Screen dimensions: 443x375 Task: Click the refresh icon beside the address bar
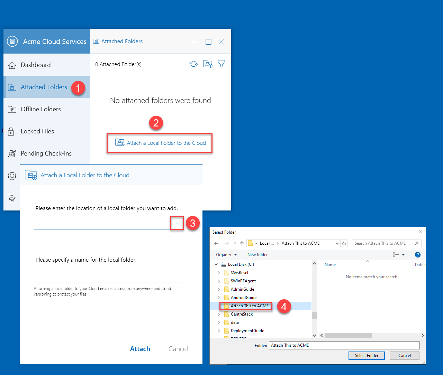pyautogui.click(x=344, y=243)
